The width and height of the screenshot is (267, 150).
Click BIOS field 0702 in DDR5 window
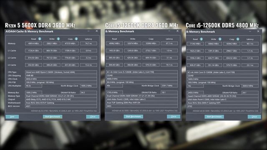(222, 106)
